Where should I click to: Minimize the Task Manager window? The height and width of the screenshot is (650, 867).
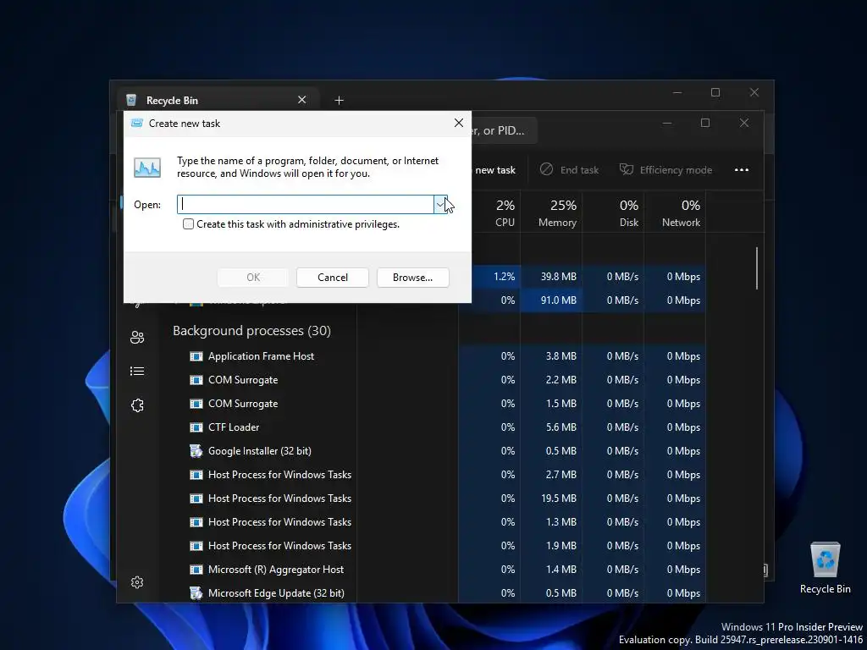click(x=667, y=123)
